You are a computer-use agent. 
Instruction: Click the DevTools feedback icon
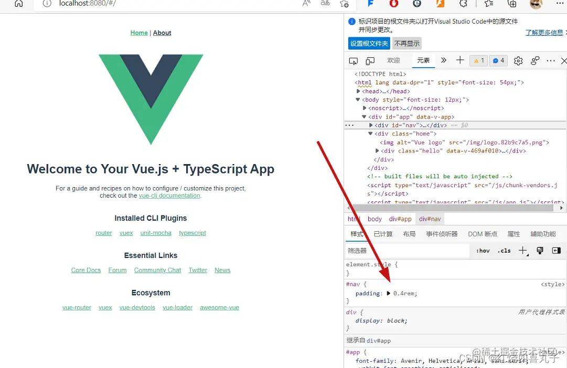click(x=535, y=61)
